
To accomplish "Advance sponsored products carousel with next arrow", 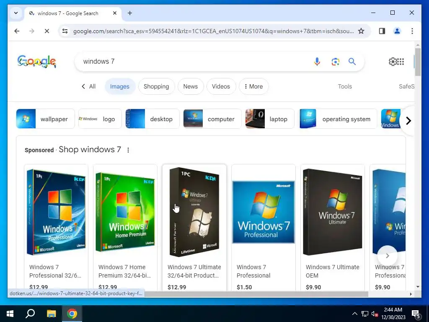I will [387, 256].
